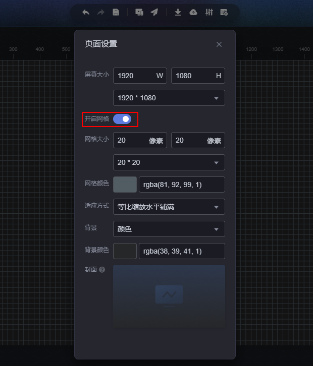Open the 背景 type dropdown showing 颜色
This screenshot has height=366, width=313.
[x=169, y=229]
